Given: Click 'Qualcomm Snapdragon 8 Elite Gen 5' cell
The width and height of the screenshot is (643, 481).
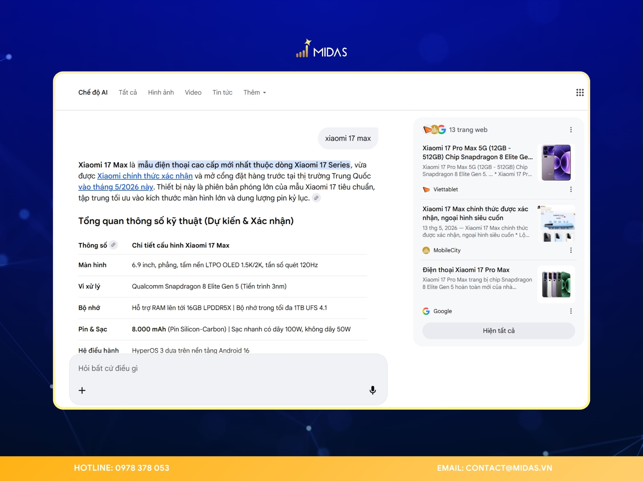Looking at the screenshot, I should (209, 286).
